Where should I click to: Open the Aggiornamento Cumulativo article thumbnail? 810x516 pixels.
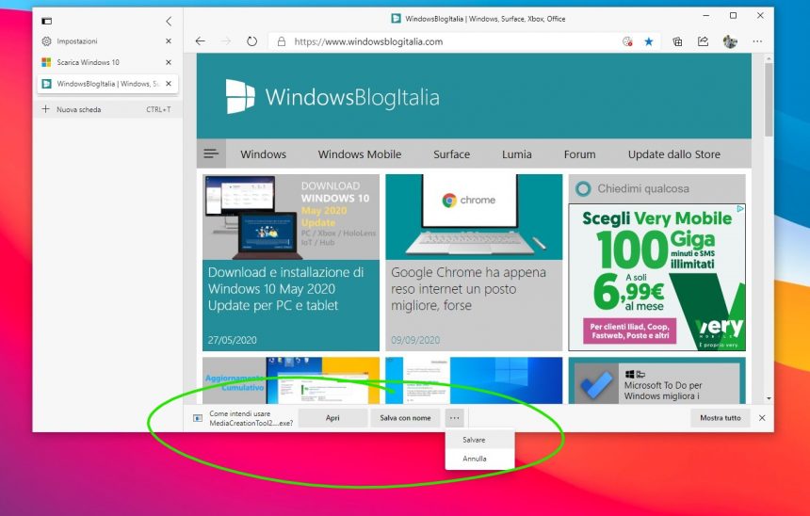291,380
